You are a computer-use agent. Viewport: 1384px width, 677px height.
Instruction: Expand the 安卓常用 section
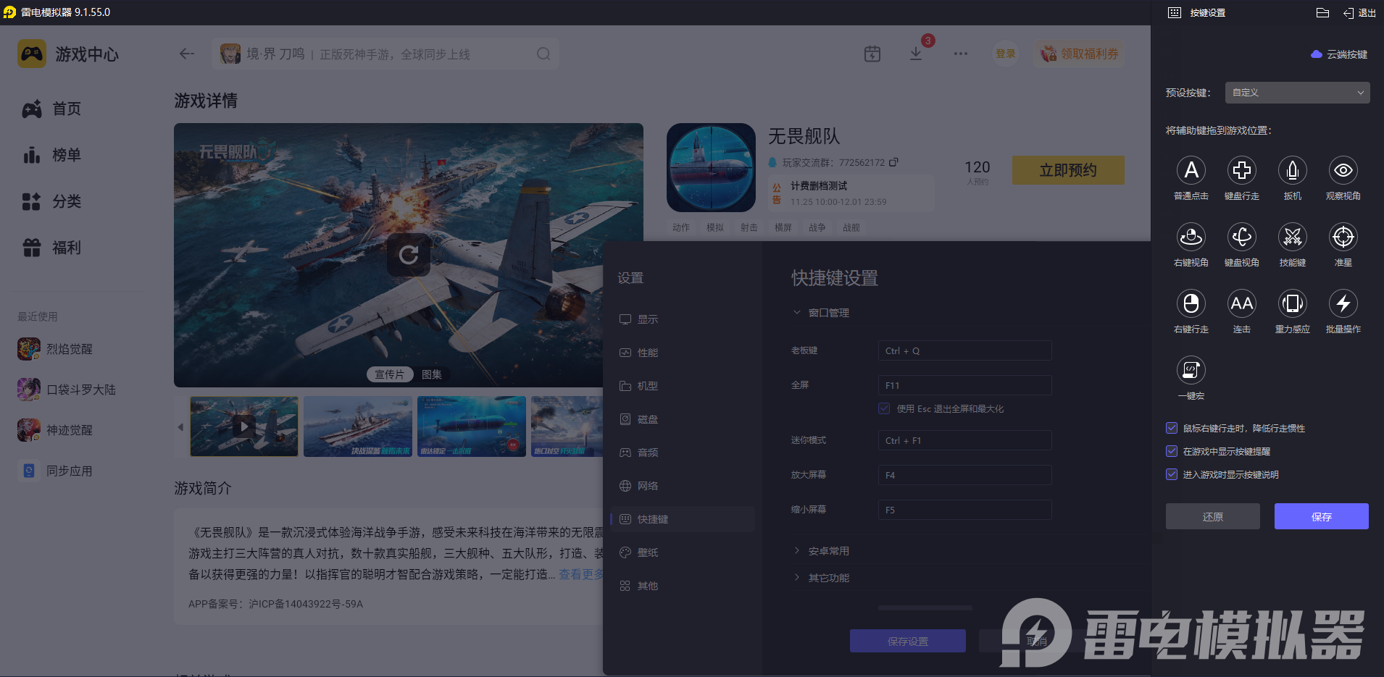(x=824, y=550)
